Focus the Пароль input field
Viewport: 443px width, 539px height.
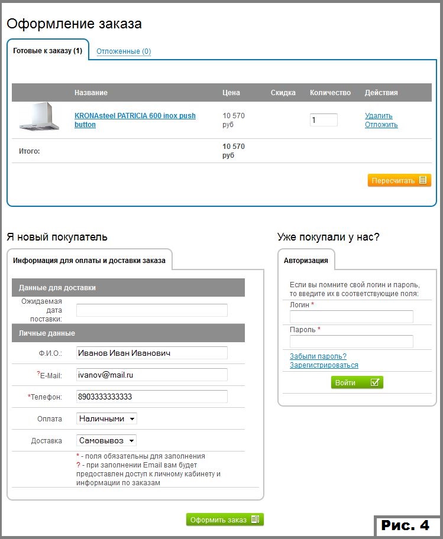pyautogui.click(x=351, y=341)
